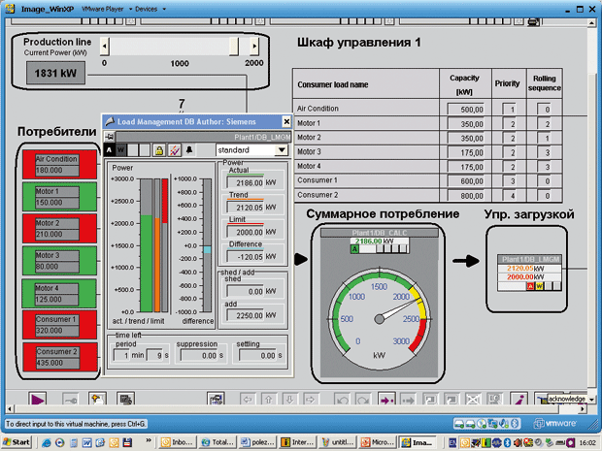Viewport: 602px width, 451px height.
Task: Click the bell alarm icon in the faceplate
Action: (x=189, y=150)
